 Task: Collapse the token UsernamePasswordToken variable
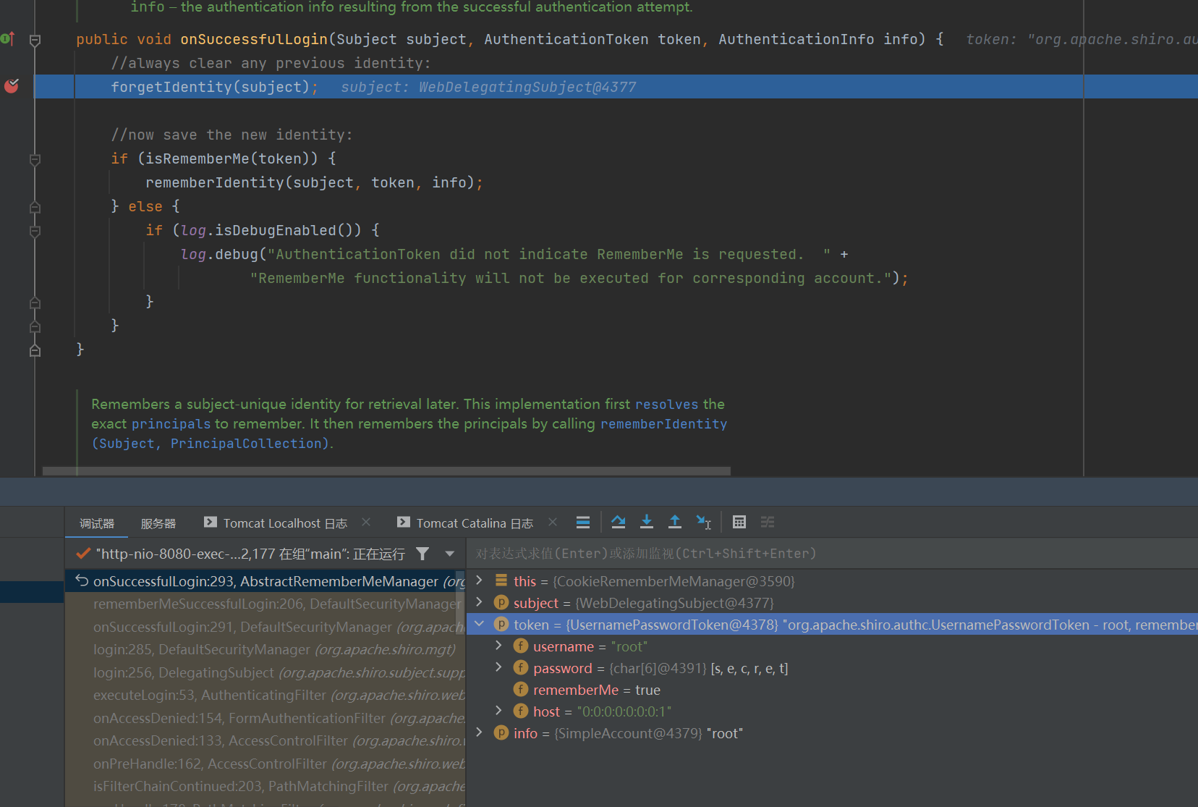point(479,624)
